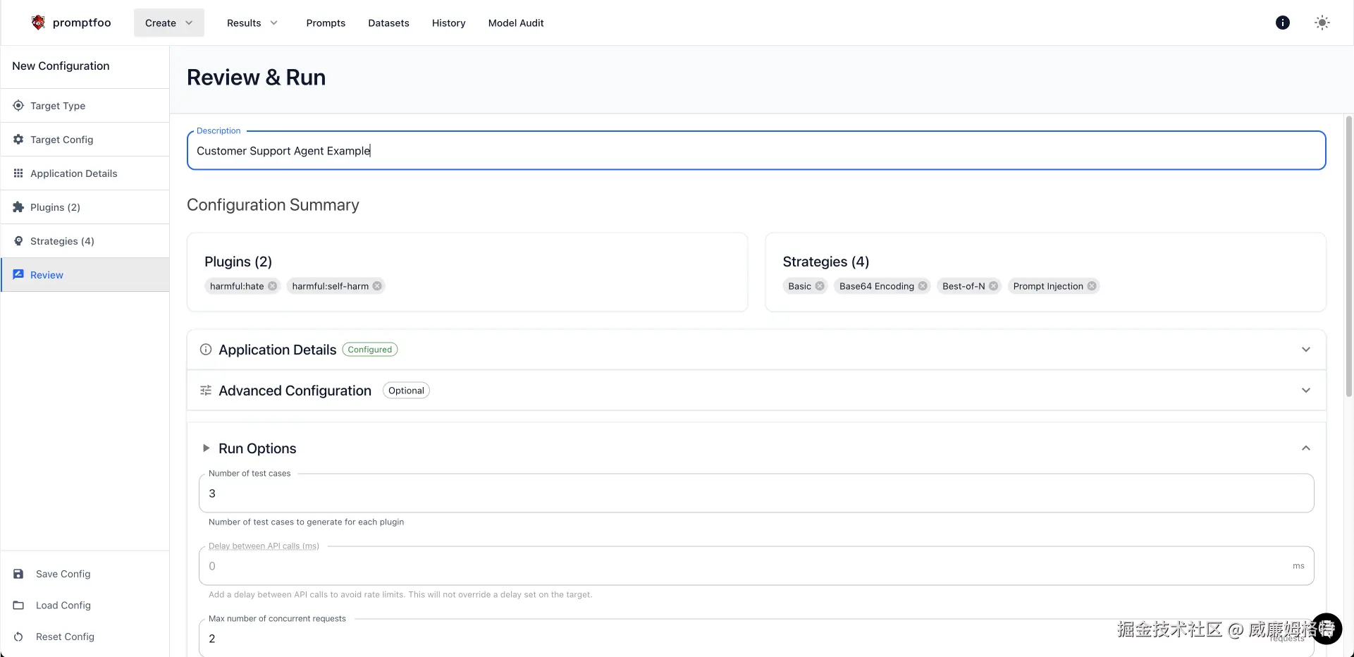Click the Number of test cases field
Viewport: 1354px width, 657px height.
(x=756, y=493)
